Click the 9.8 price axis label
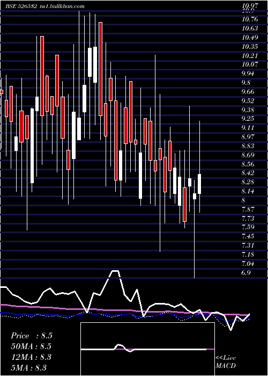 pyautogui.click(x=246, y=83)
